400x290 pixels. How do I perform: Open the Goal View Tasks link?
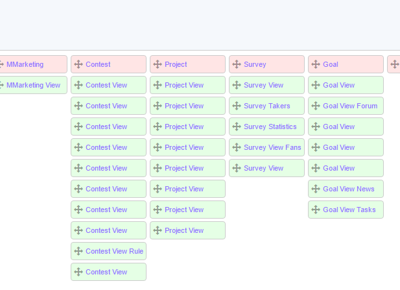click(x=349, y=210)
